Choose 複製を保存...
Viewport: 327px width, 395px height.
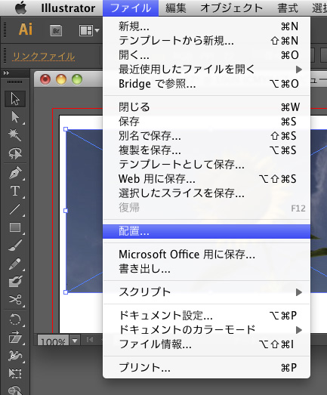click(x=206, y=150)
